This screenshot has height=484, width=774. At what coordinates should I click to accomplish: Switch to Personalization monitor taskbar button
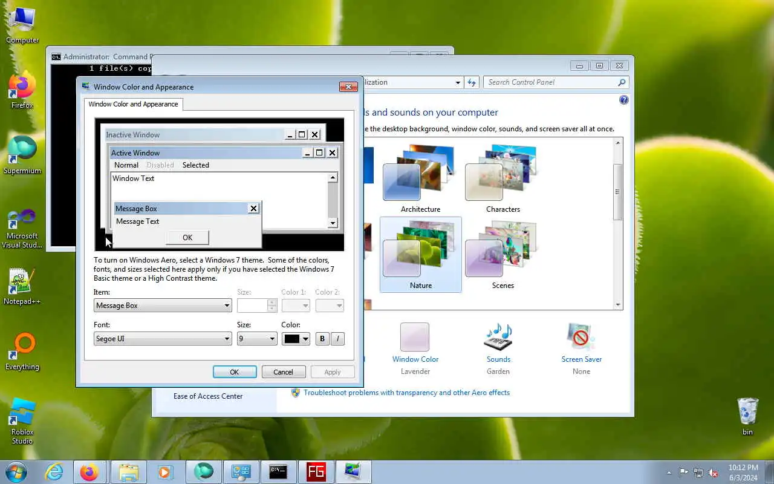click(353, 472)
